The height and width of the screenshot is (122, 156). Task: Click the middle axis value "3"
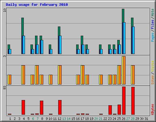pyautogui.click(x=5, y=56)
